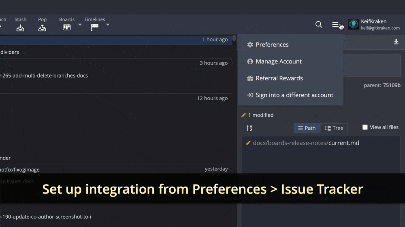Click the Preferences gear icon
This screenshot has width=405, height=227.
[250, 44]
